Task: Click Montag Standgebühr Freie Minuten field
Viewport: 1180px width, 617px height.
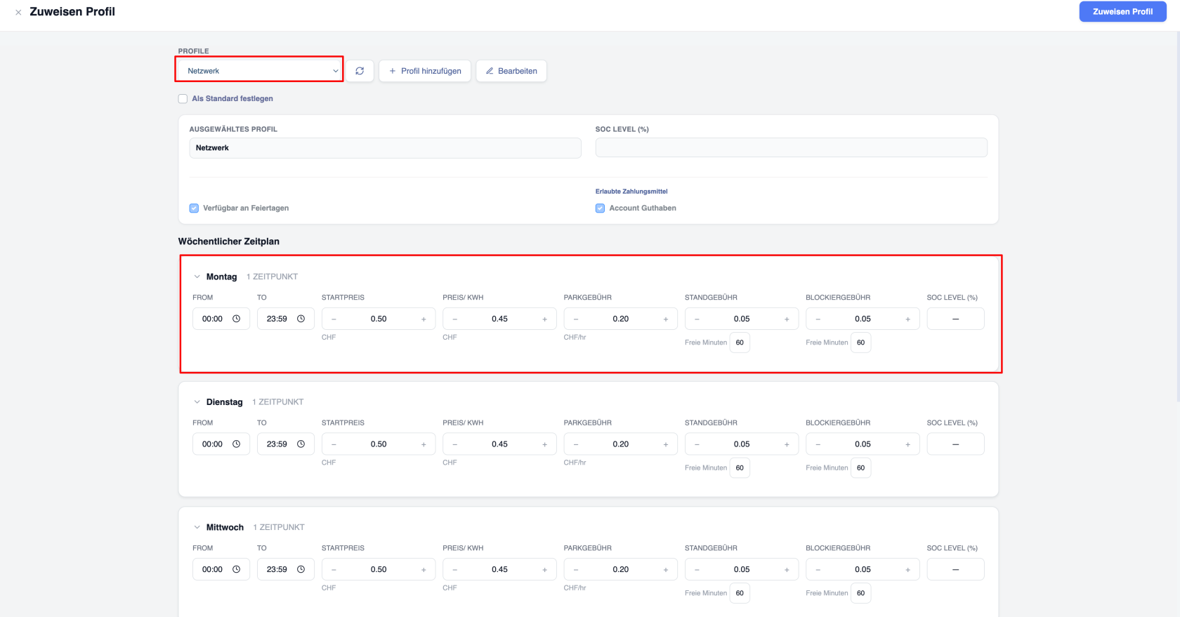Action: coord(740,343)
